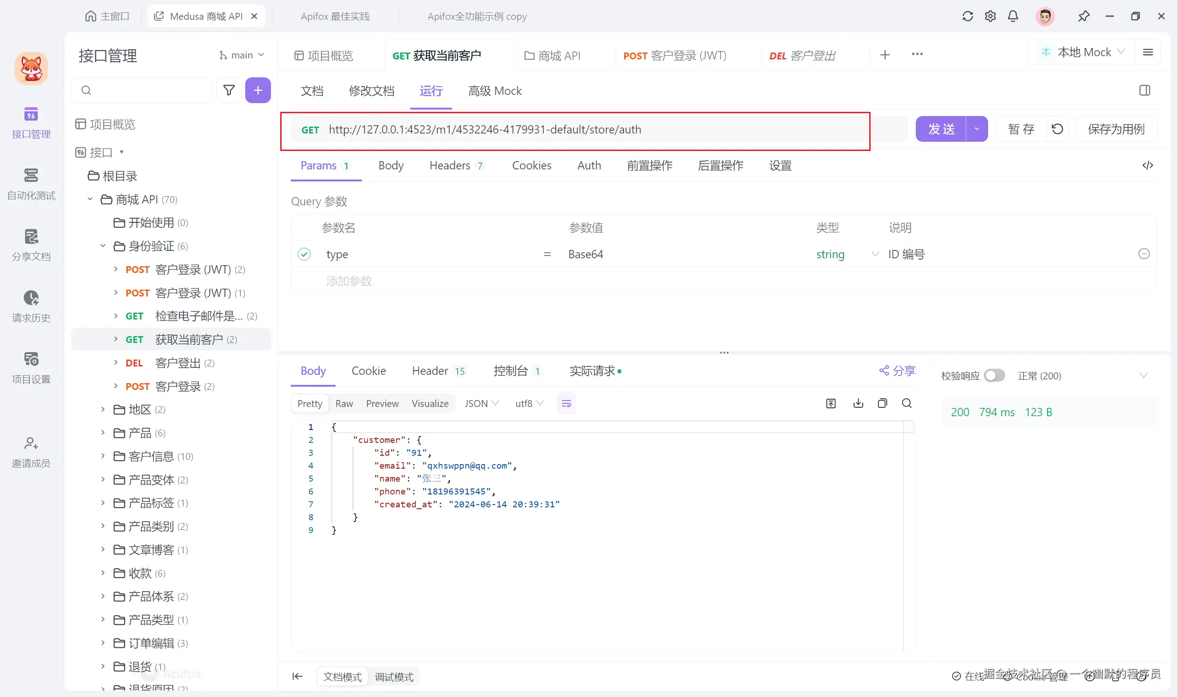Click the 发送 button to send request

click(941, 129)
